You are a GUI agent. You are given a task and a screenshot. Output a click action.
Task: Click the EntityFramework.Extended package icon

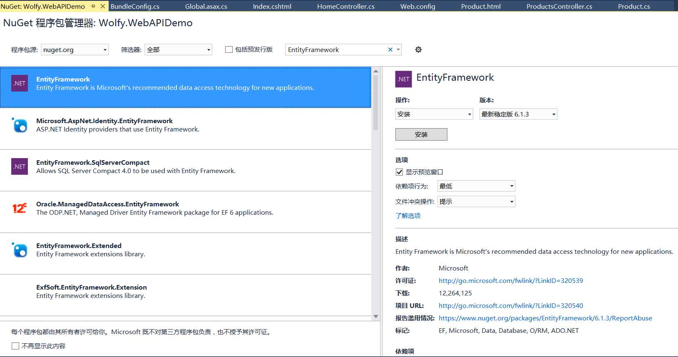pyautogui.click(x=20, y=250)
